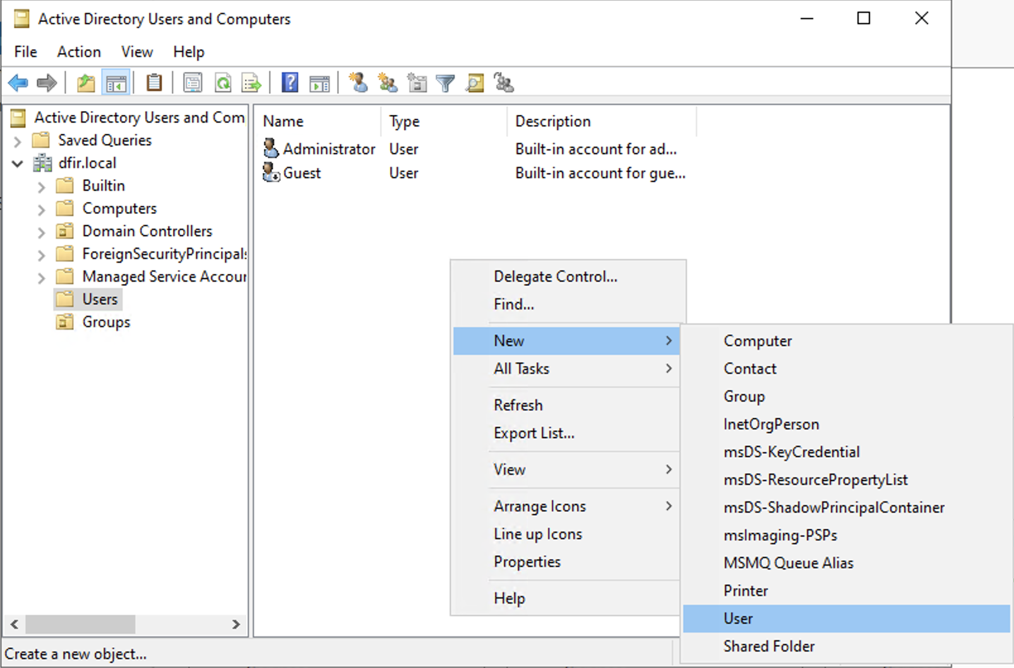Open Help via blue question mark icon

point(290,83)
